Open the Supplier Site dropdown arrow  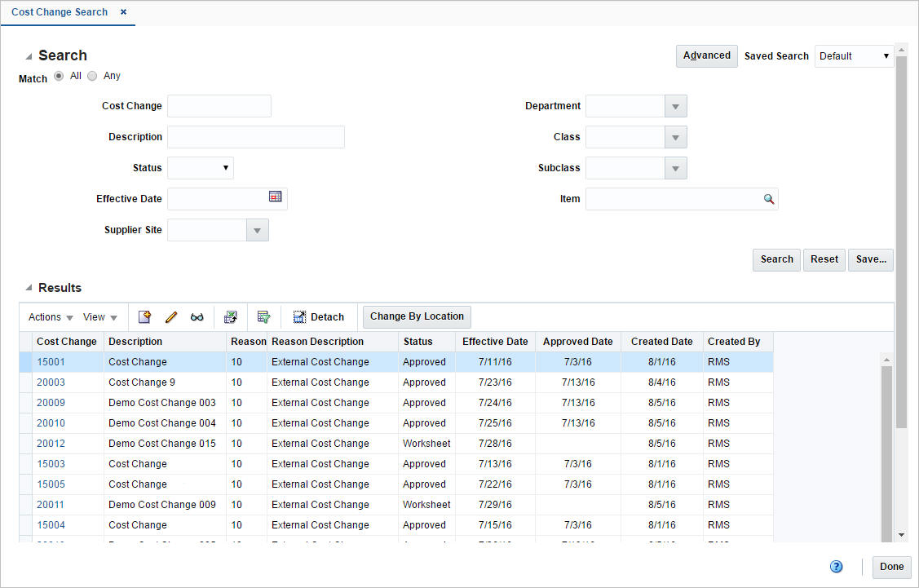coord(257,229)
